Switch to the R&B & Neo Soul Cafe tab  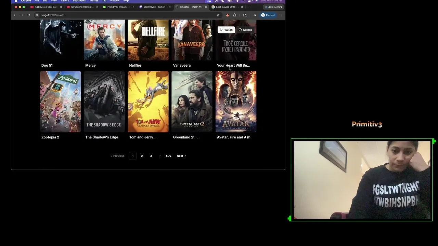(46, 7)
